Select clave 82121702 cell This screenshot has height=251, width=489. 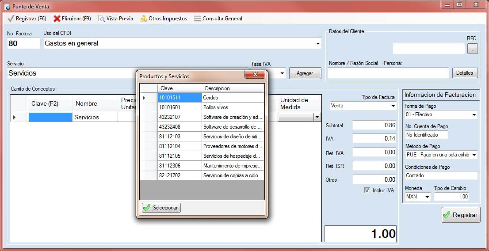click(180, 175)
